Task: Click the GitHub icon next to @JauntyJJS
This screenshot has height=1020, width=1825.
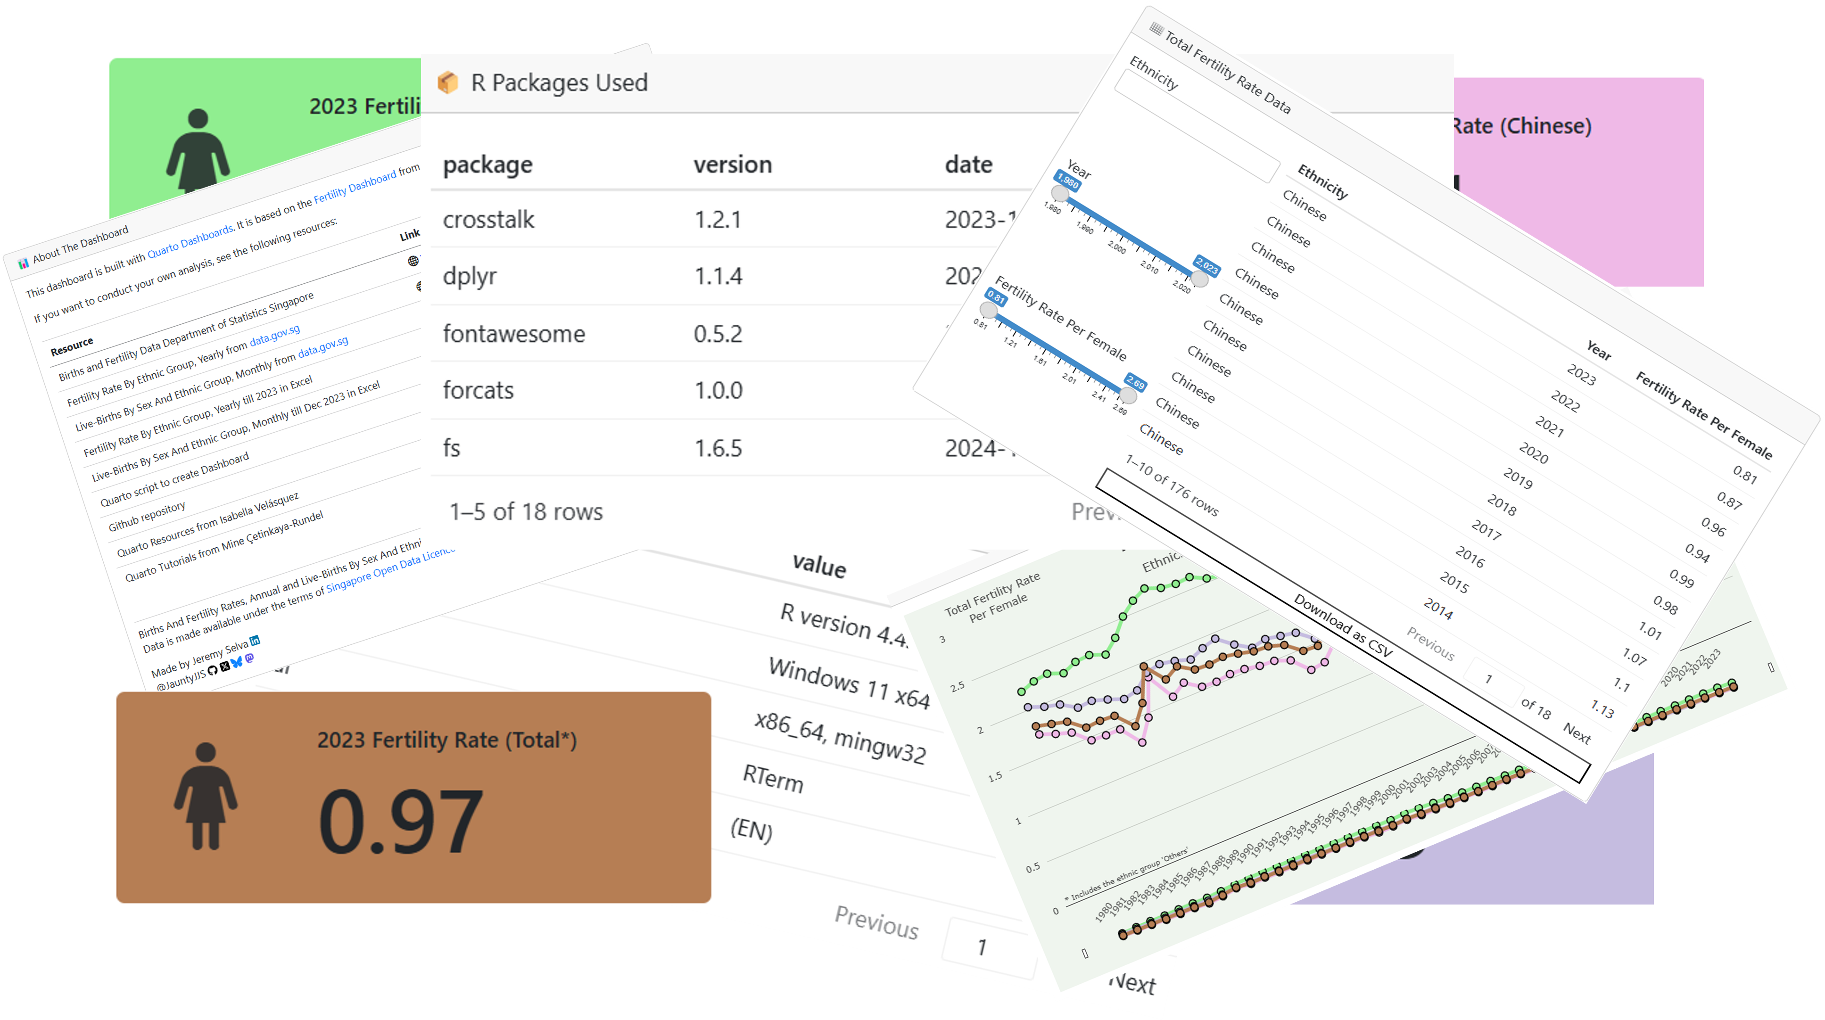Action: click(x=213, y=671)
